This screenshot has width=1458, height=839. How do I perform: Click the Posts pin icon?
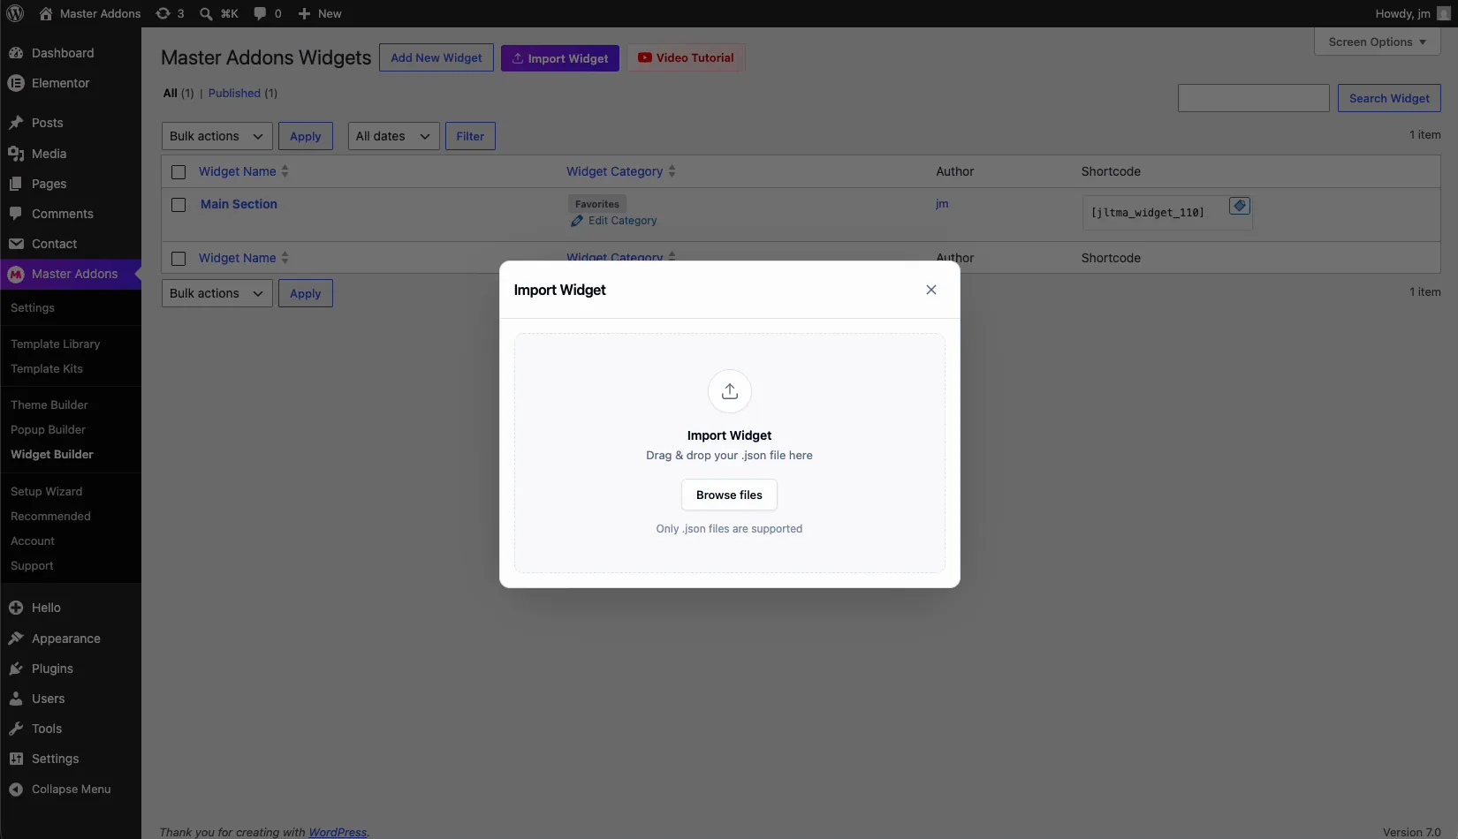click(x=16, y=123)
